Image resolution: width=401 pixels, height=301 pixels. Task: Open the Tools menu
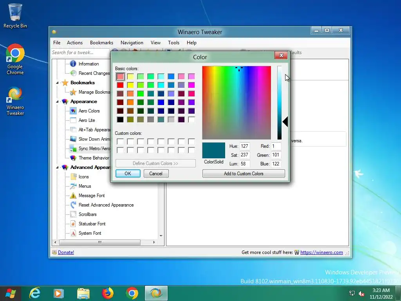point(173,43)
